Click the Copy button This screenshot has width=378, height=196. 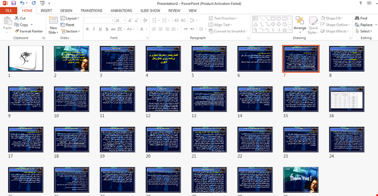coord(24,25)
